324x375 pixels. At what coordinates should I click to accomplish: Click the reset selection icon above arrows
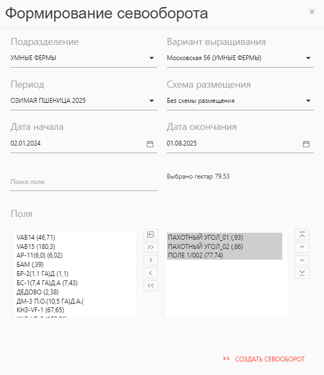click(151, 235)
